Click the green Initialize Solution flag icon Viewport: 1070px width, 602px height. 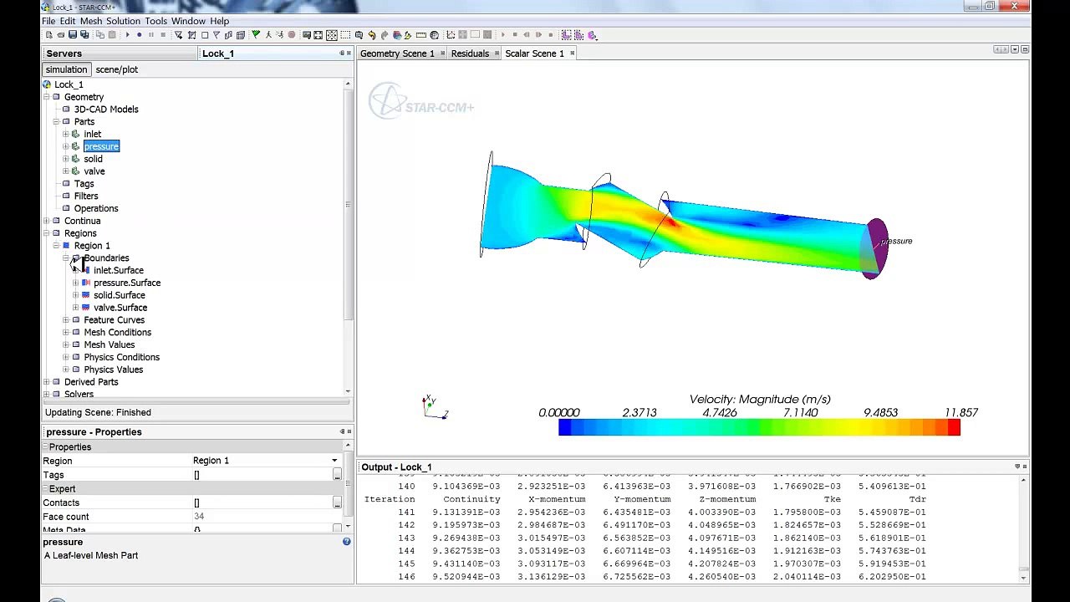(x=256, y=35)
